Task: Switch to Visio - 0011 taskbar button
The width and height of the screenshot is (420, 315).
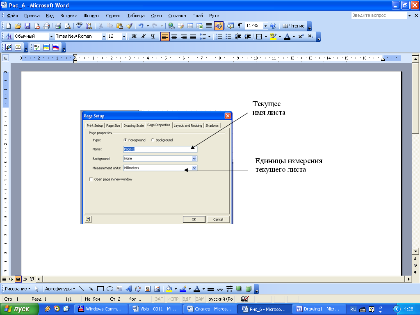Action: click(x=155, y=309)
